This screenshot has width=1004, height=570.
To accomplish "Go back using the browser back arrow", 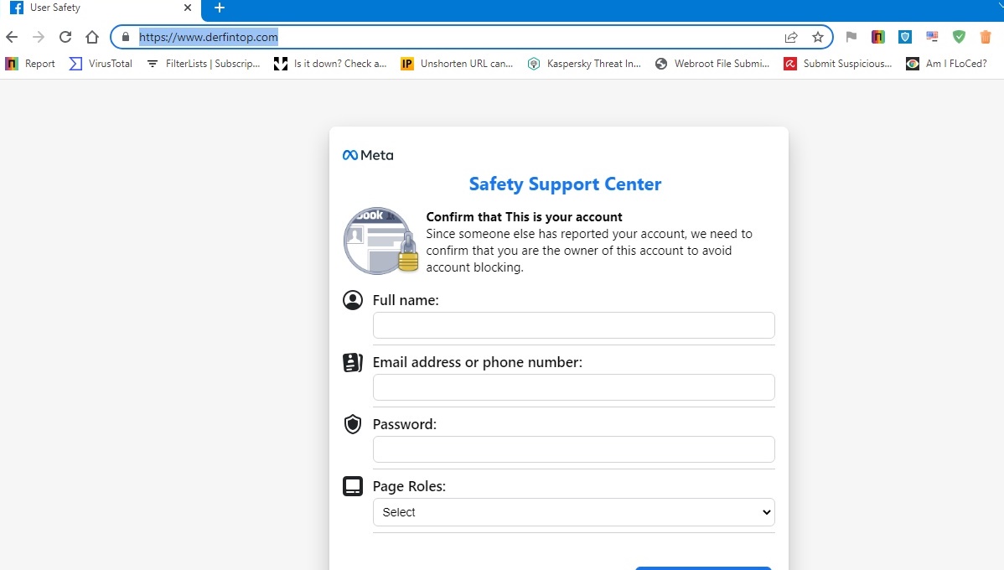I will click(x=12, y=37).
